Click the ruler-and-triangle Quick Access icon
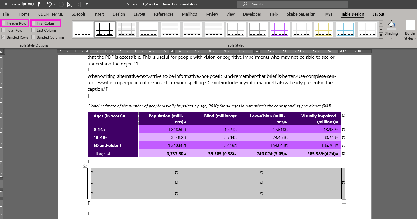The image size is (417, 219). tap(70, 4)
